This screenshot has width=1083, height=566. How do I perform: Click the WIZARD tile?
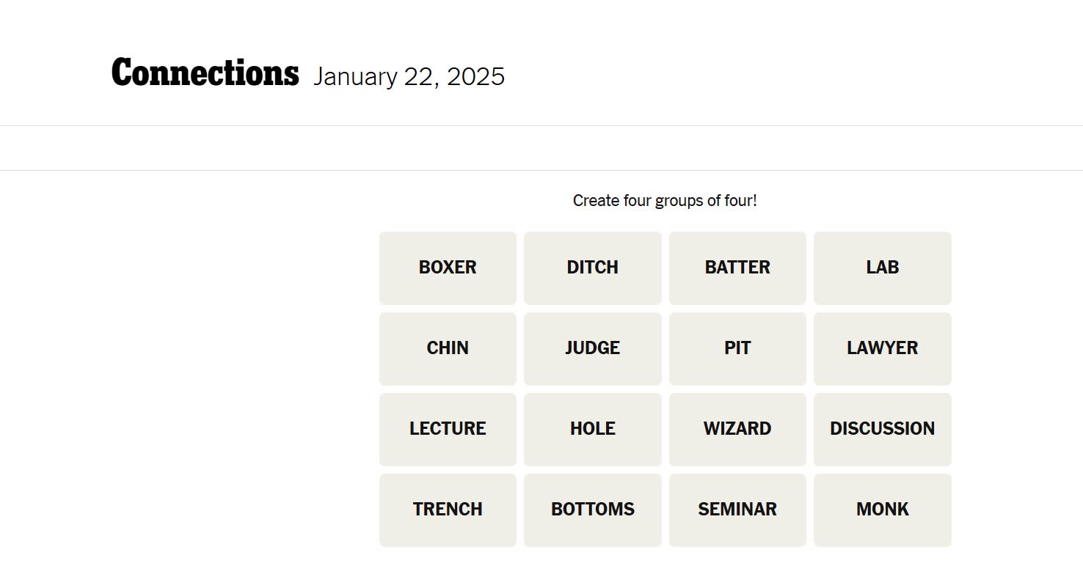tap(737, 429)
